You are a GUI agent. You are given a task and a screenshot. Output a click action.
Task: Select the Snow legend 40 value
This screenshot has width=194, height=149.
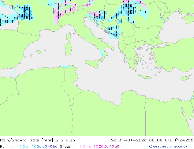[x=112, y=147]
